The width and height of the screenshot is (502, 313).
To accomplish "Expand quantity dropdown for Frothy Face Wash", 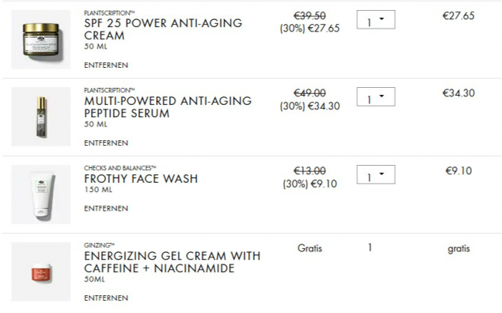I will 376,175.
